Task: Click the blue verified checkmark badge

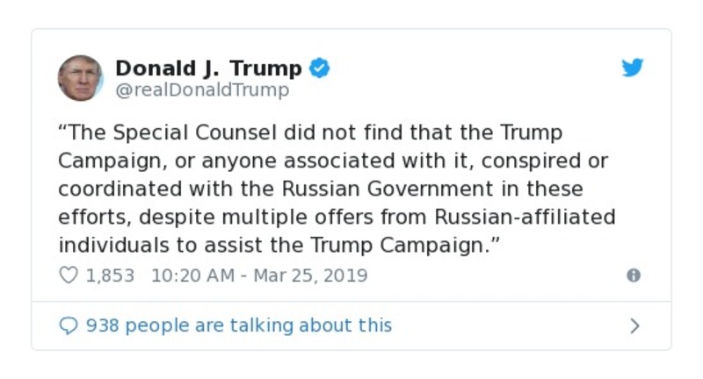Action: pyautogui.click(x=321, y=68)
